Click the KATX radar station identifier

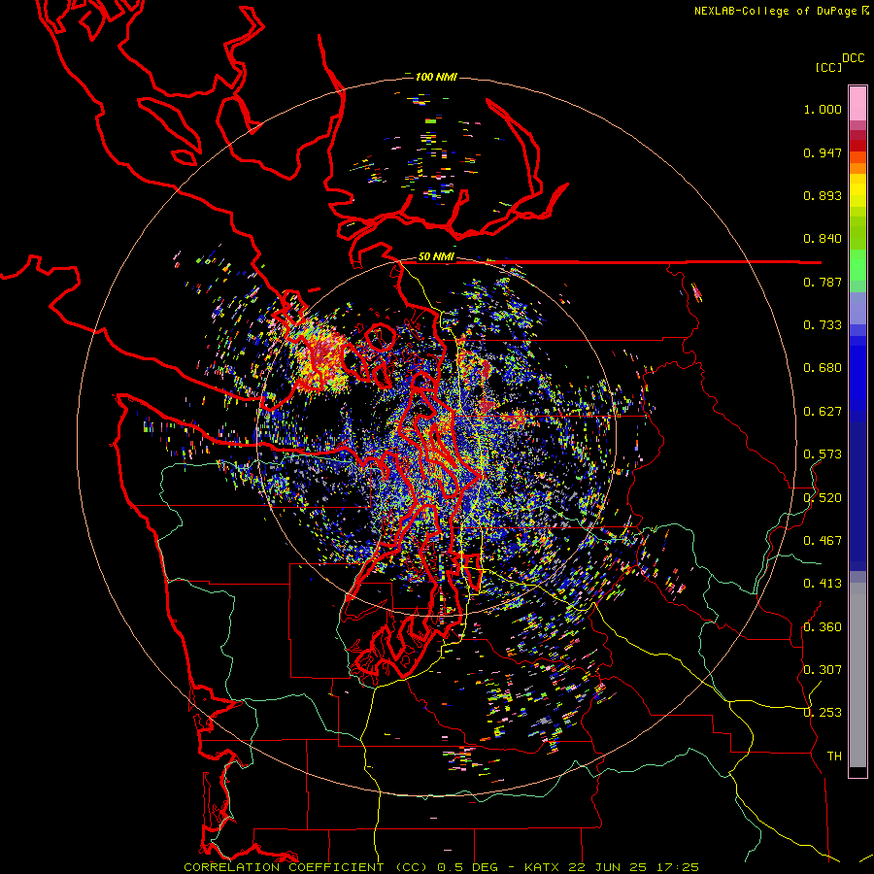pos(544,867)
